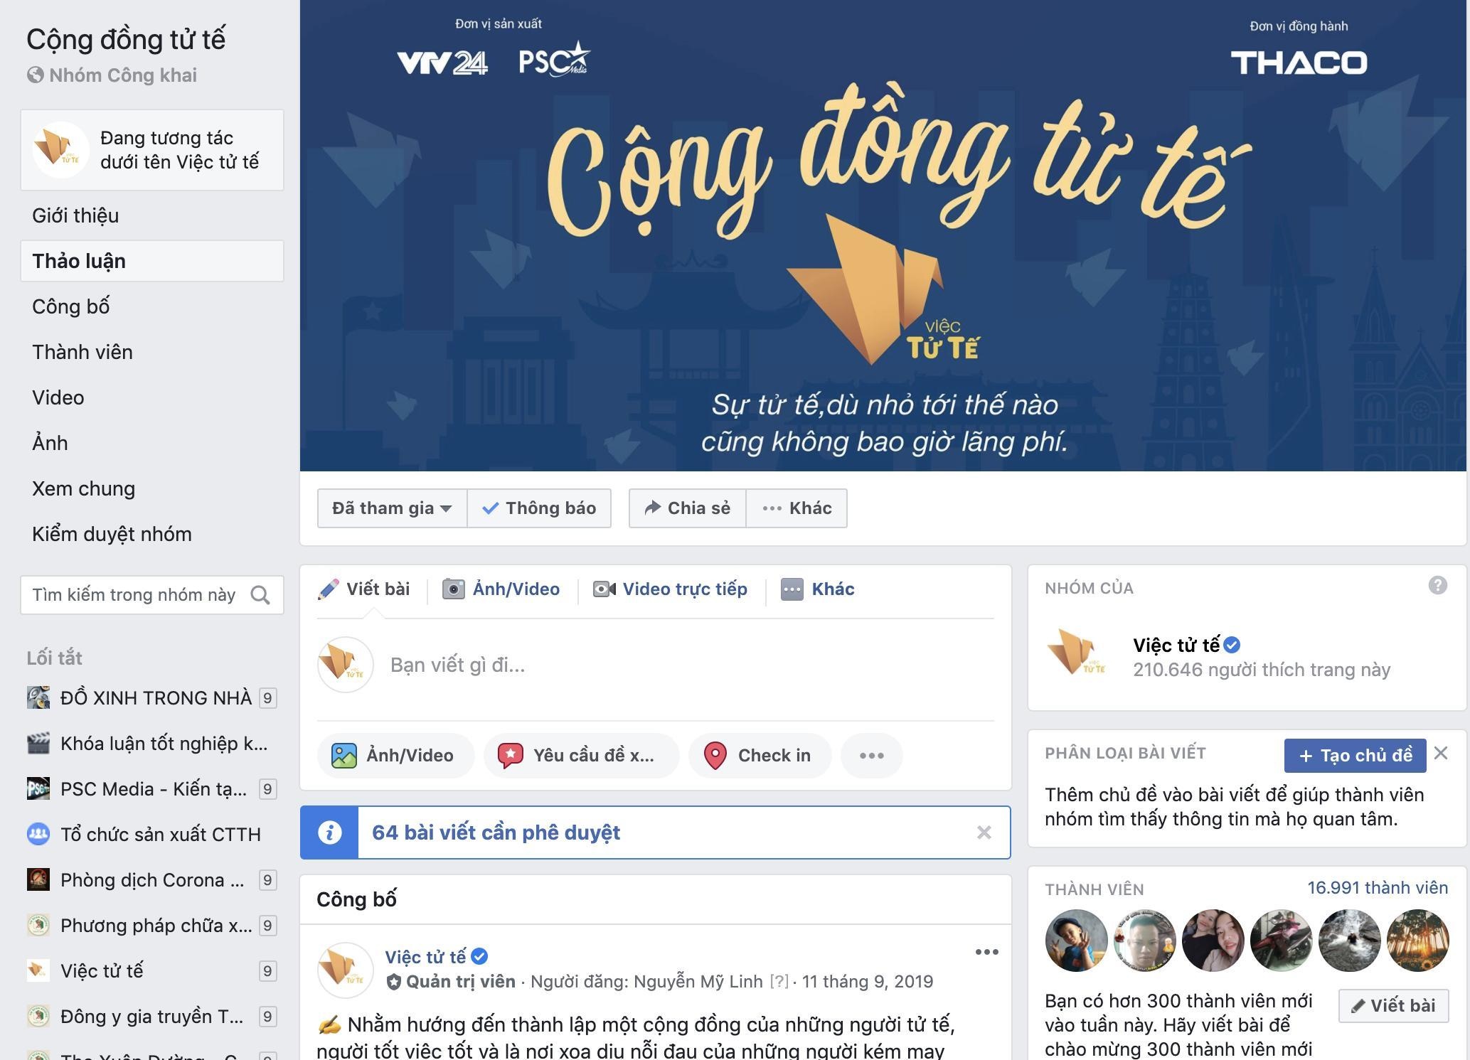Open the Khác menu beside Chia sẻ
This screenshot has width=1470, height=1060.
pos(797,508)
